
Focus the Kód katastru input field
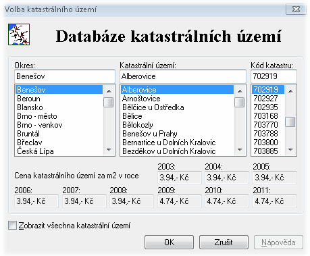pyautogui.click(x=274, y=76)
